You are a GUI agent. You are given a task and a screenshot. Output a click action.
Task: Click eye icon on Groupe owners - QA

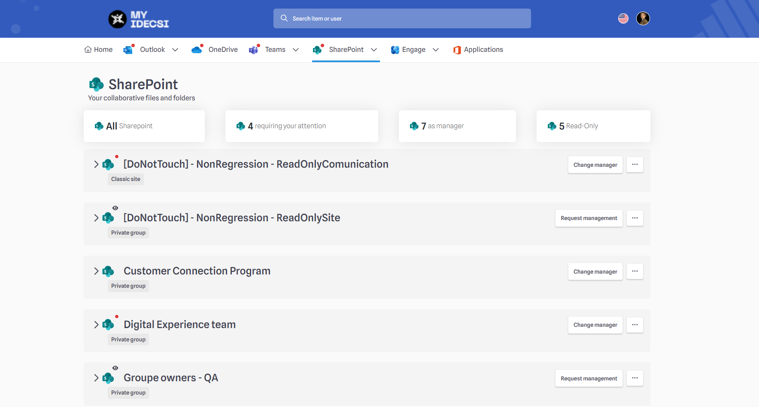pyautogui.click(x=115, y=368)
